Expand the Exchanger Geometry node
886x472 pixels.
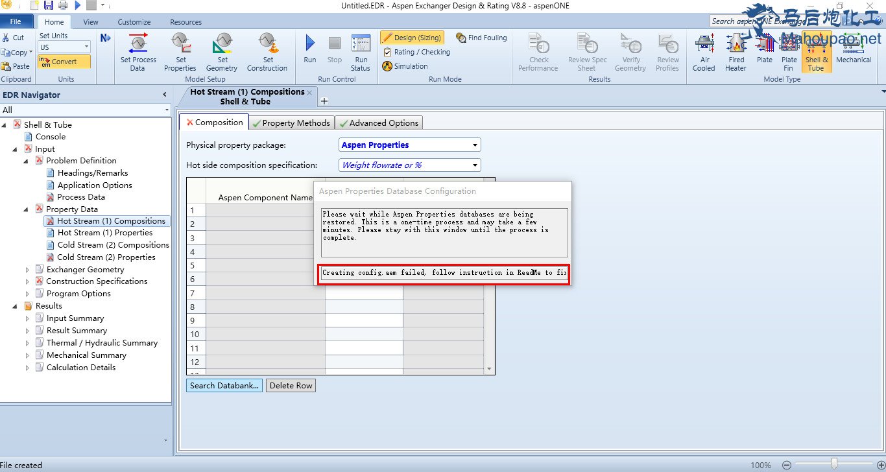(27, 270)
